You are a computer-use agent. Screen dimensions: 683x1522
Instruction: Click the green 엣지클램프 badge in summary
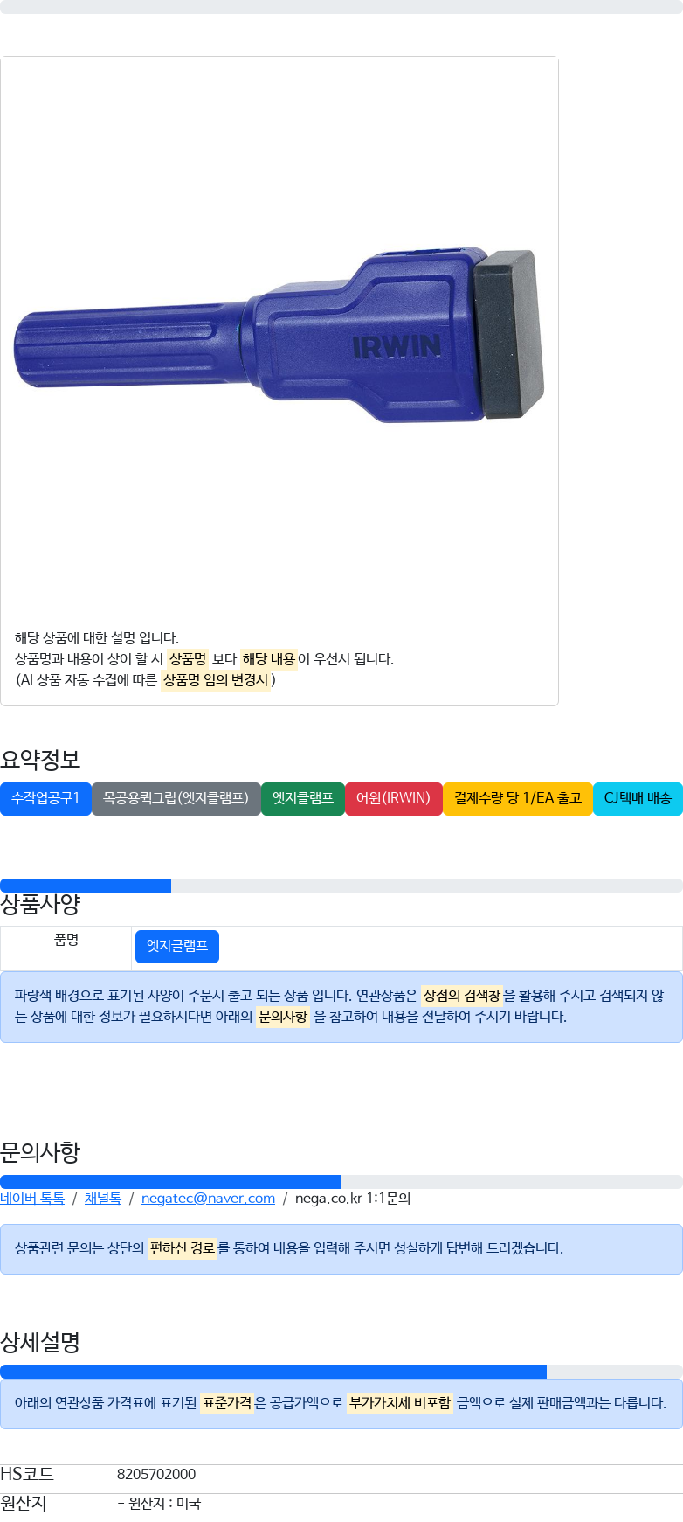coord(303,798)
